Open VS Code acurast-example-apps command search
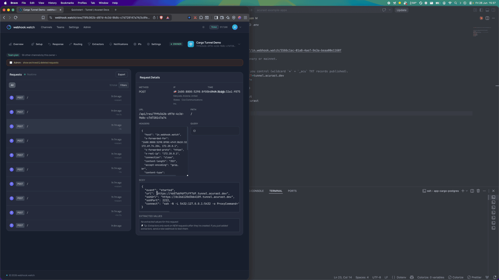Viewport: 499px width, 280px height. click(317, 10)
